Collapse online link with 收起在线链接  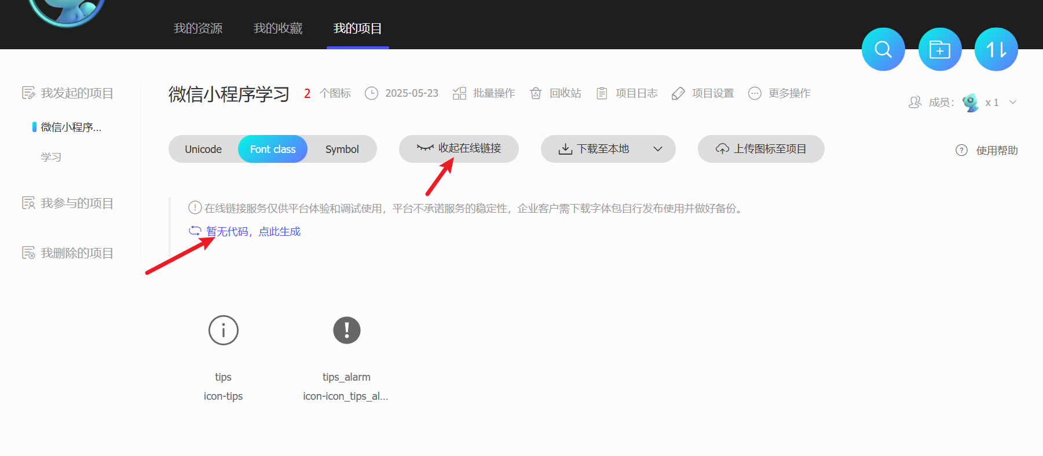point(459,149)
